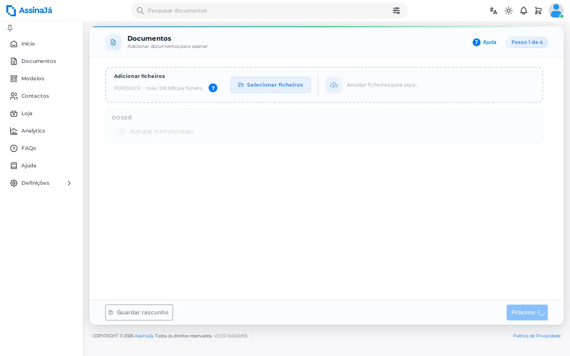Click the Ajuda link near step indicator
Screen dimensions: 570x356
484,42
